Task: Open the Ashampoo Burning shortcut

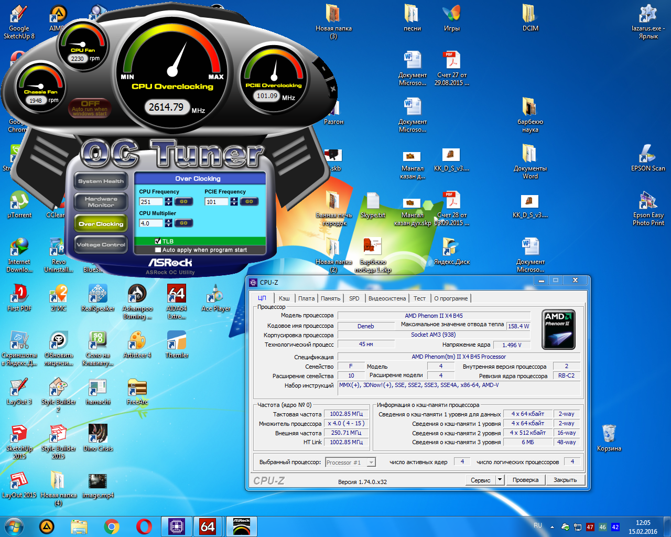Action: click(x=137, y=302)
